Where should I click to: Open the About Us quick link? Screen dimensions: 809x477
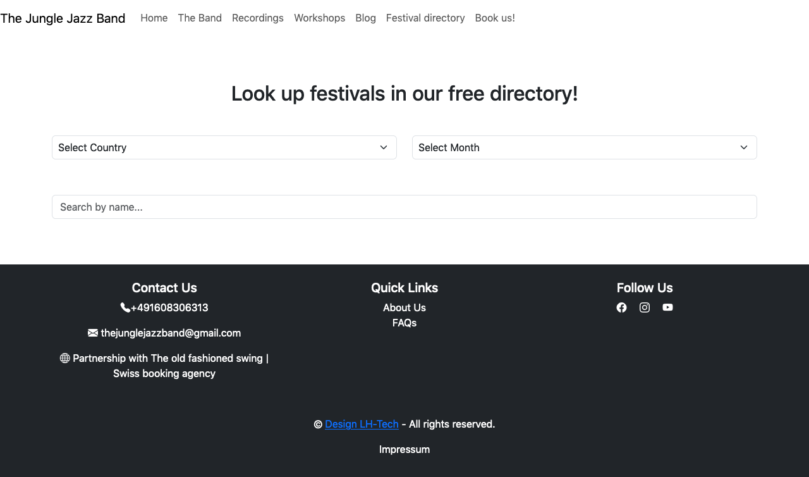(404, 307)
